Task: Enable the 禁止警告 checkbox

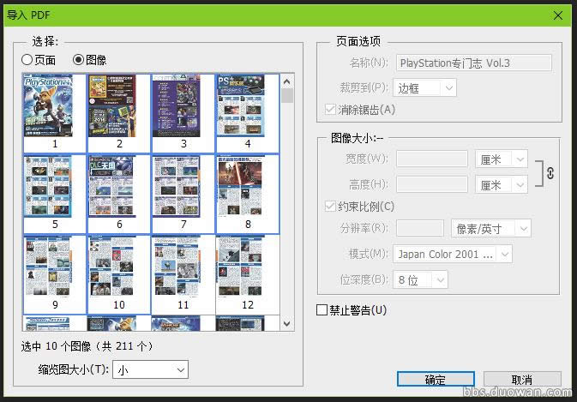Action: [x=322, y=310]
